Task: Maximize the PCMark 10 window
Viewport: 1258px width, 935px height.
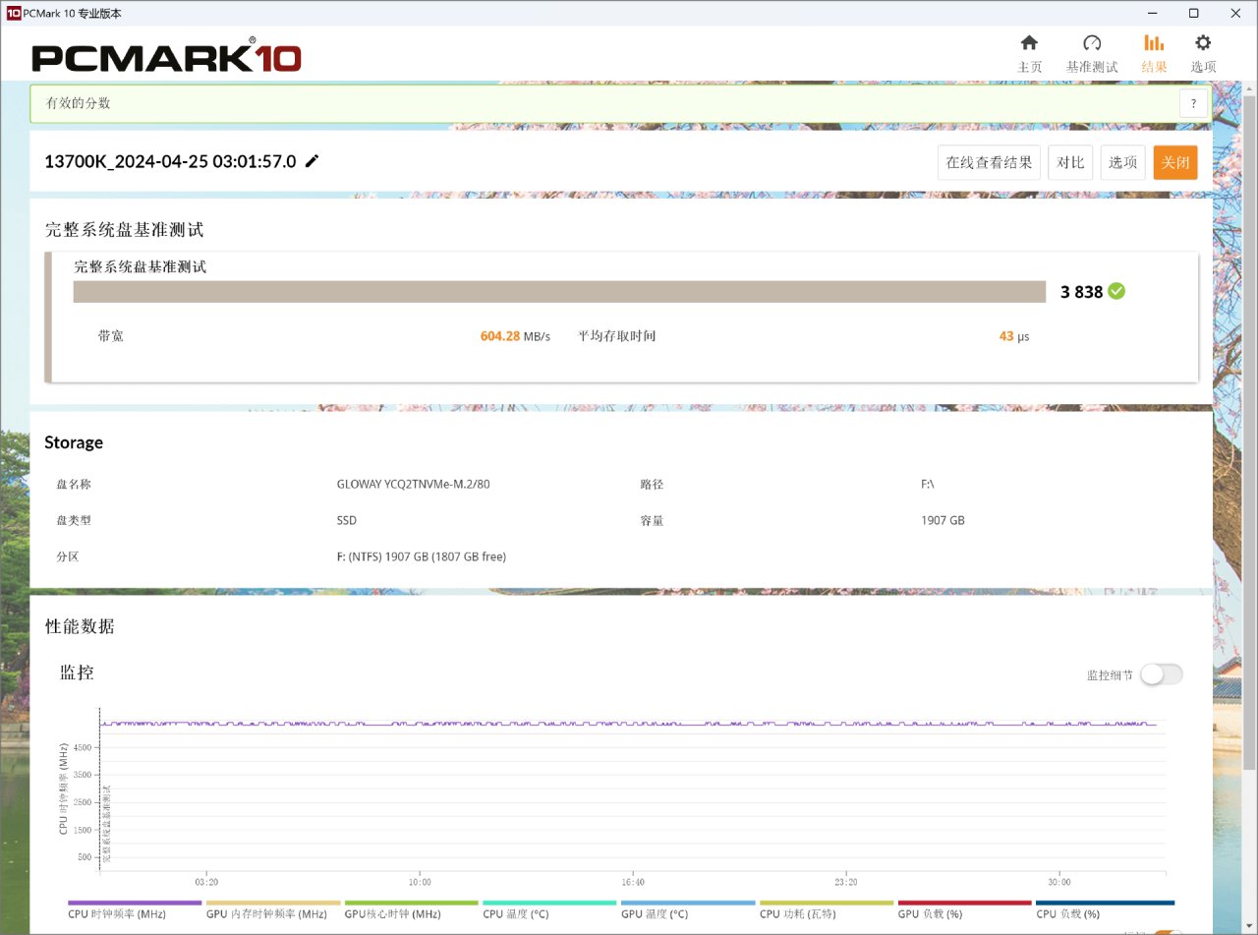Action: pyautogui.click(x=1193, y=13)
